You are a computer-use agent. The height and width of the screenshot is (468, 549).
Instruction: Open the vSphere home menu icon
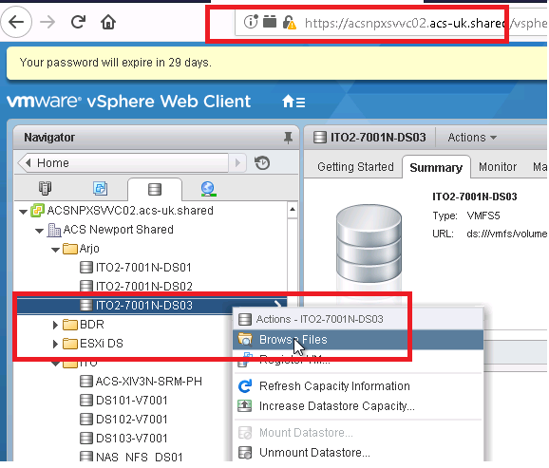pos(293,102)
